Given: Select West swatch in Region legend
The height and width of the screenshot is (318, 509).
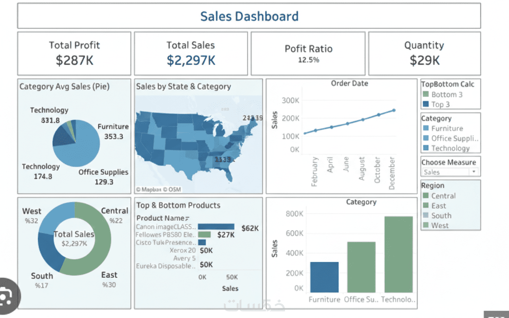Looking at the screenshot, I should pyautogui.click(x=426, y=225).
